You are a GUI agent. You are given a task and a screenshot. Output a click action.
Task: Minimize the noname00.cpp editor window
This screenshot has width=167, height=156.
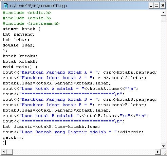click(x=151, y=5)
